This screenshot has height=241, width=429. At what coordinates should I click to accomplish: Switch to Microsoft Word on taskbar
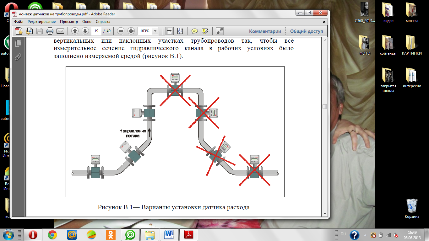[169, 235]
